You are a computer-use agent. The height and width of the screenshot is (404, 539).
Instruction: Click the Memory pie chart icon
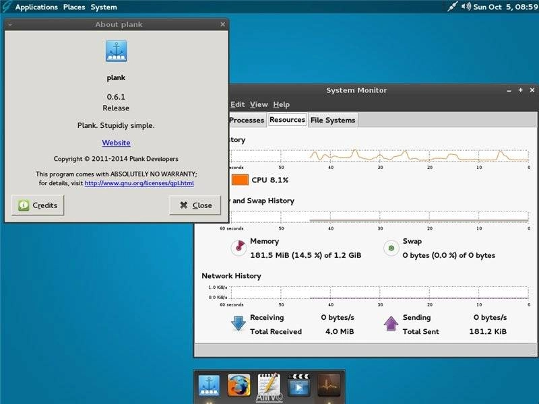click(x=239, y=248)
